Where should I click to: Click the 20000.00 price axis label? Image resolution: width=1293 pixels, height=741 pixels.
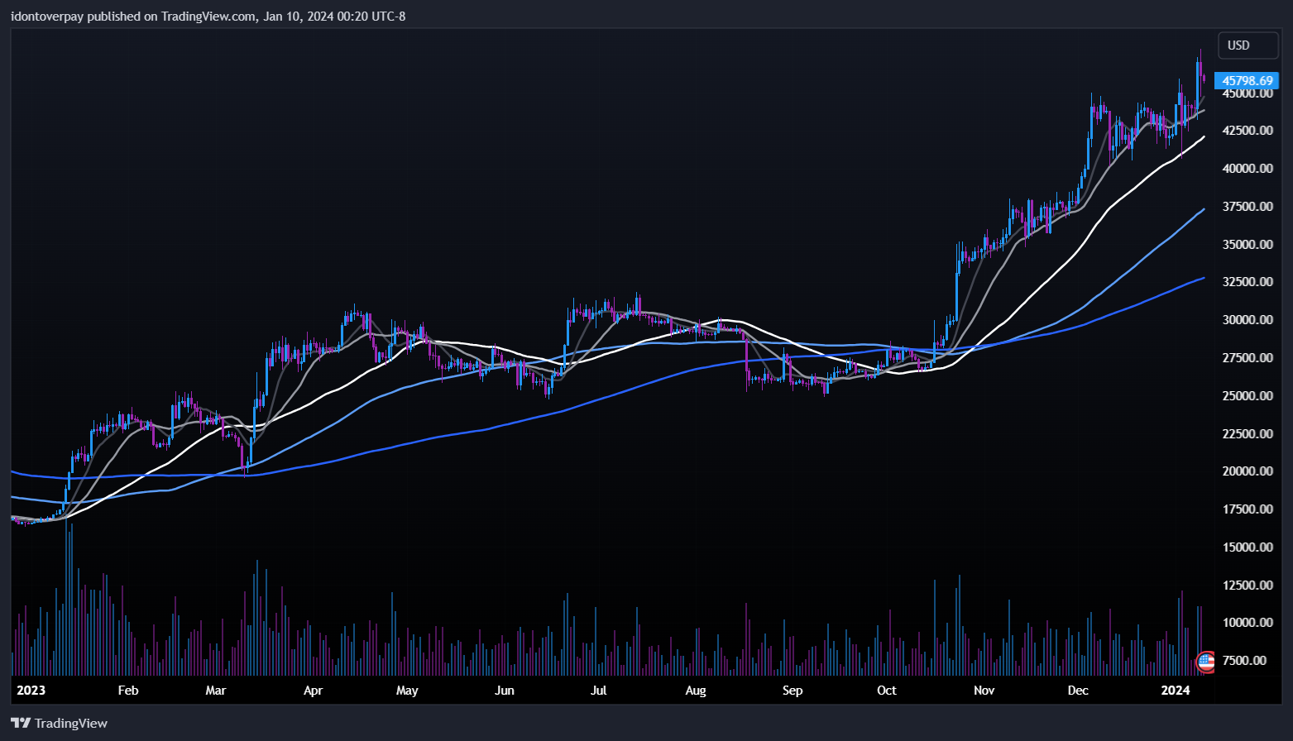point(1248,471)
